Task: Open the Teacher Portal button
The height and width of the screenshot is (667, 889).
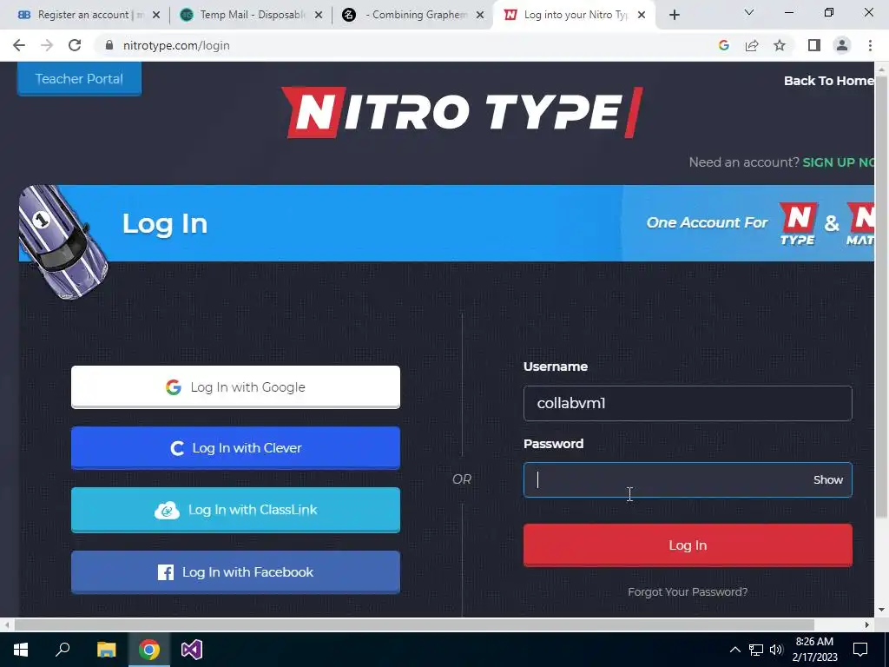Action: pyautogui.click(x=79, y=79)
